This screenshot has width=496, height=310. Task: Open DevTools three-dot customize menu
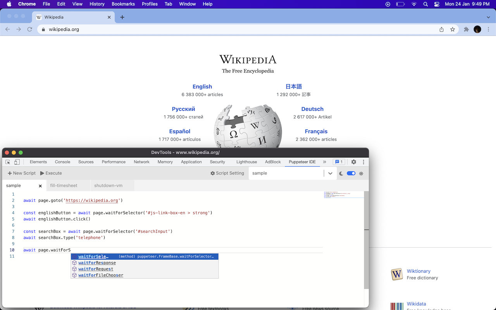(x=363, y=162)
